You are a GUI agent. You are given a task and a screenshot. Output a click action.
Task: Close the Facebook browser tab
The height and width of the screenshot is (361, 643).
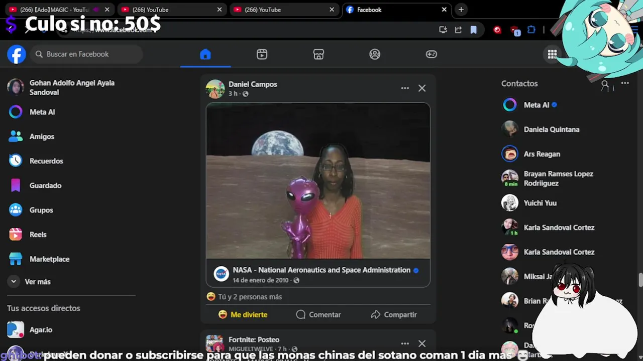(x=444, y=10)
